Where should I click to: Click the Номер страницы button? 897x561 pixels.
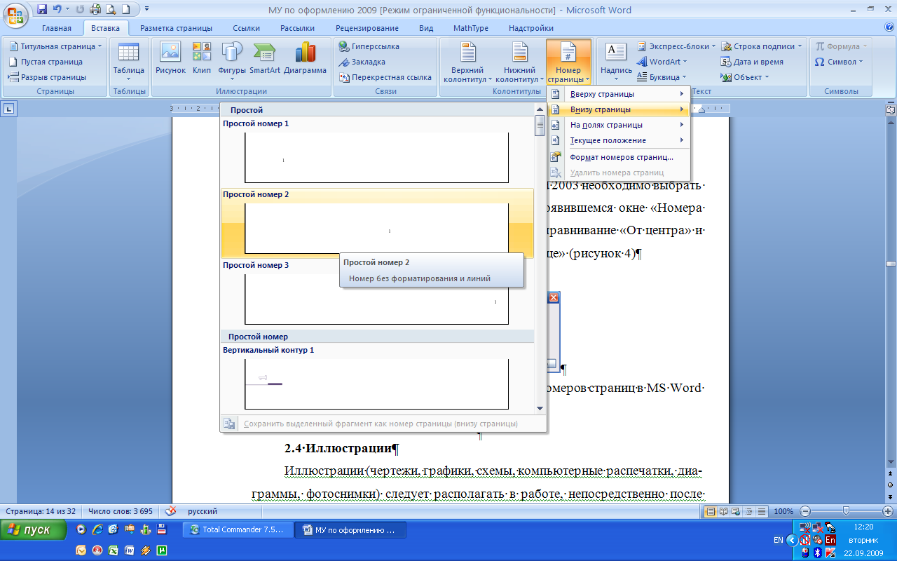coord(568,62)
